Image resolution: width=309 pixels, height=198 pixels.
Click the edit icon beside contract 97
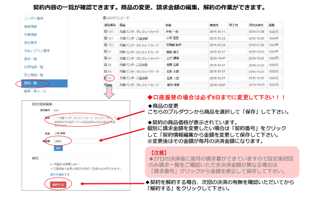[x=106, y=51]
